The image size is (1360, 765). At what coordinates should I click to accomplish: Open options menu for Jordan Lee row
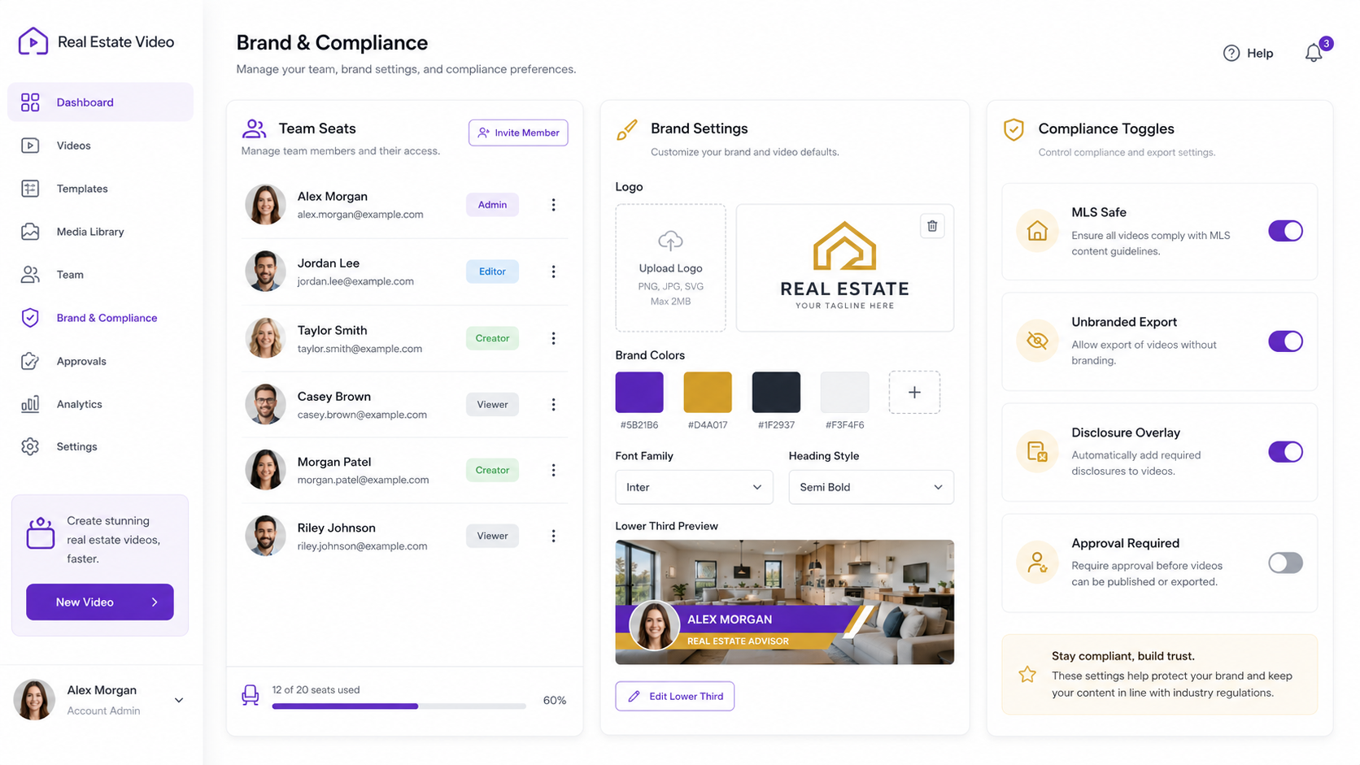pos(553,272)
